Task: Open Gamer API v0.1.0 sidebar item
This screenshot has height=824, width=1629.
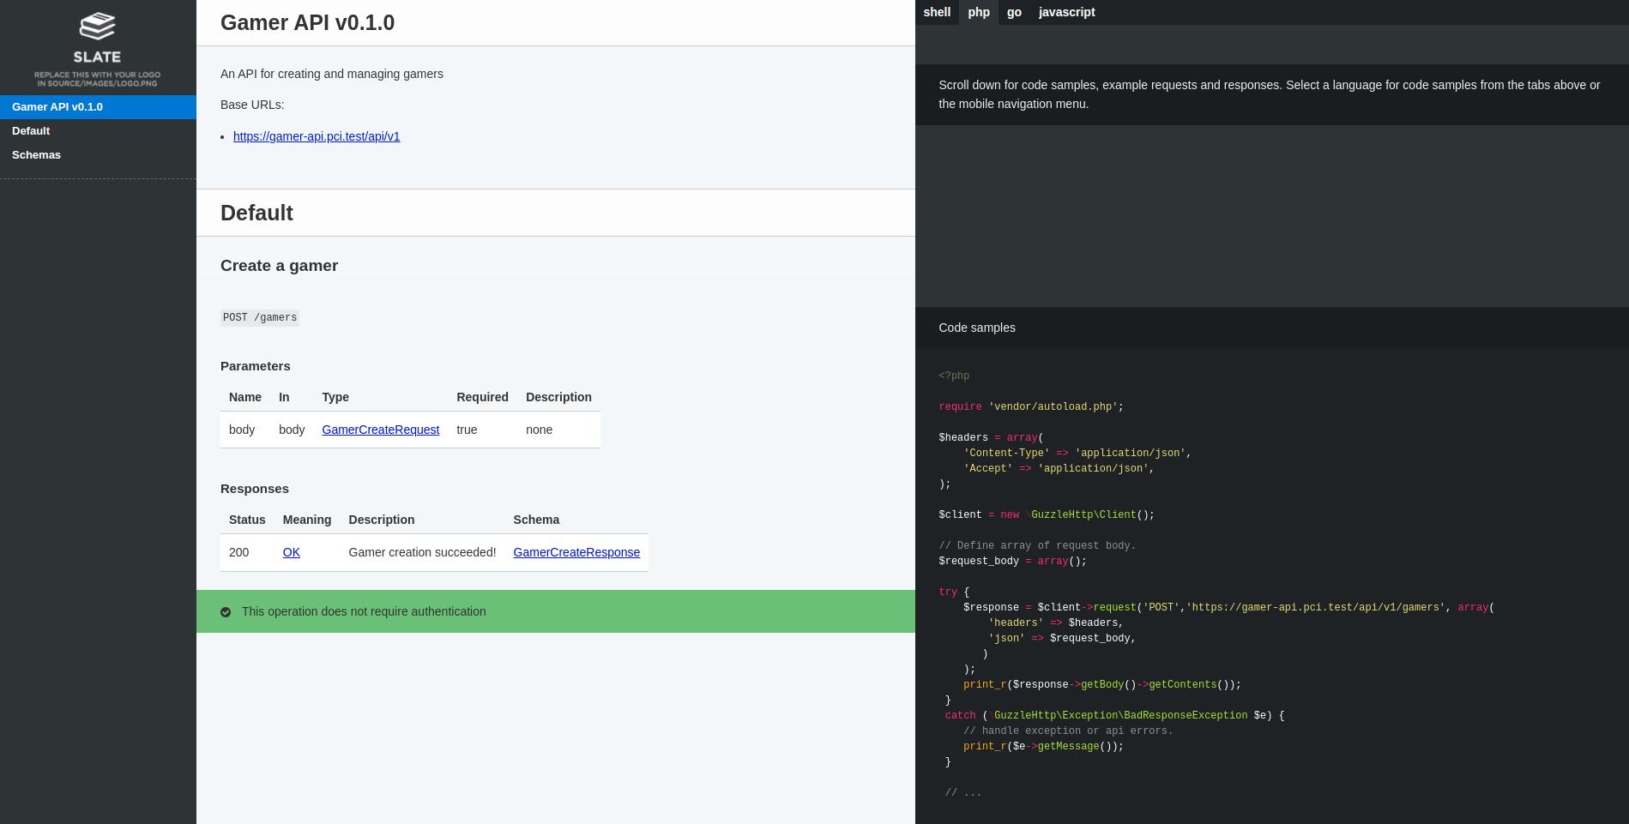Action: [98, 107]
